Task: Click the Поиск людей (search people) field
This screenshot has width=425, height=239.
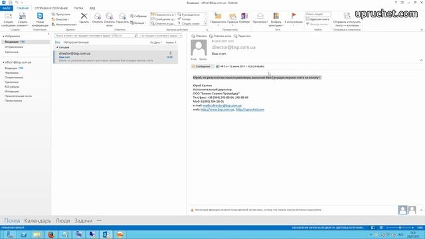Action: [317, 14]
